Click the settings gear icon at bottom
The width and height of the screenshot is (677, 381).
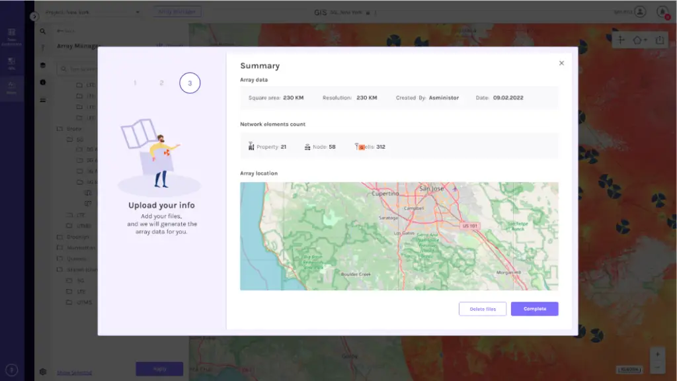[x=43, y=372]
